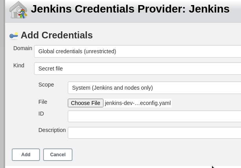Viewport: 241px width, 168px height.
Task: Focus the ID input field
Action: click(154, 116)
